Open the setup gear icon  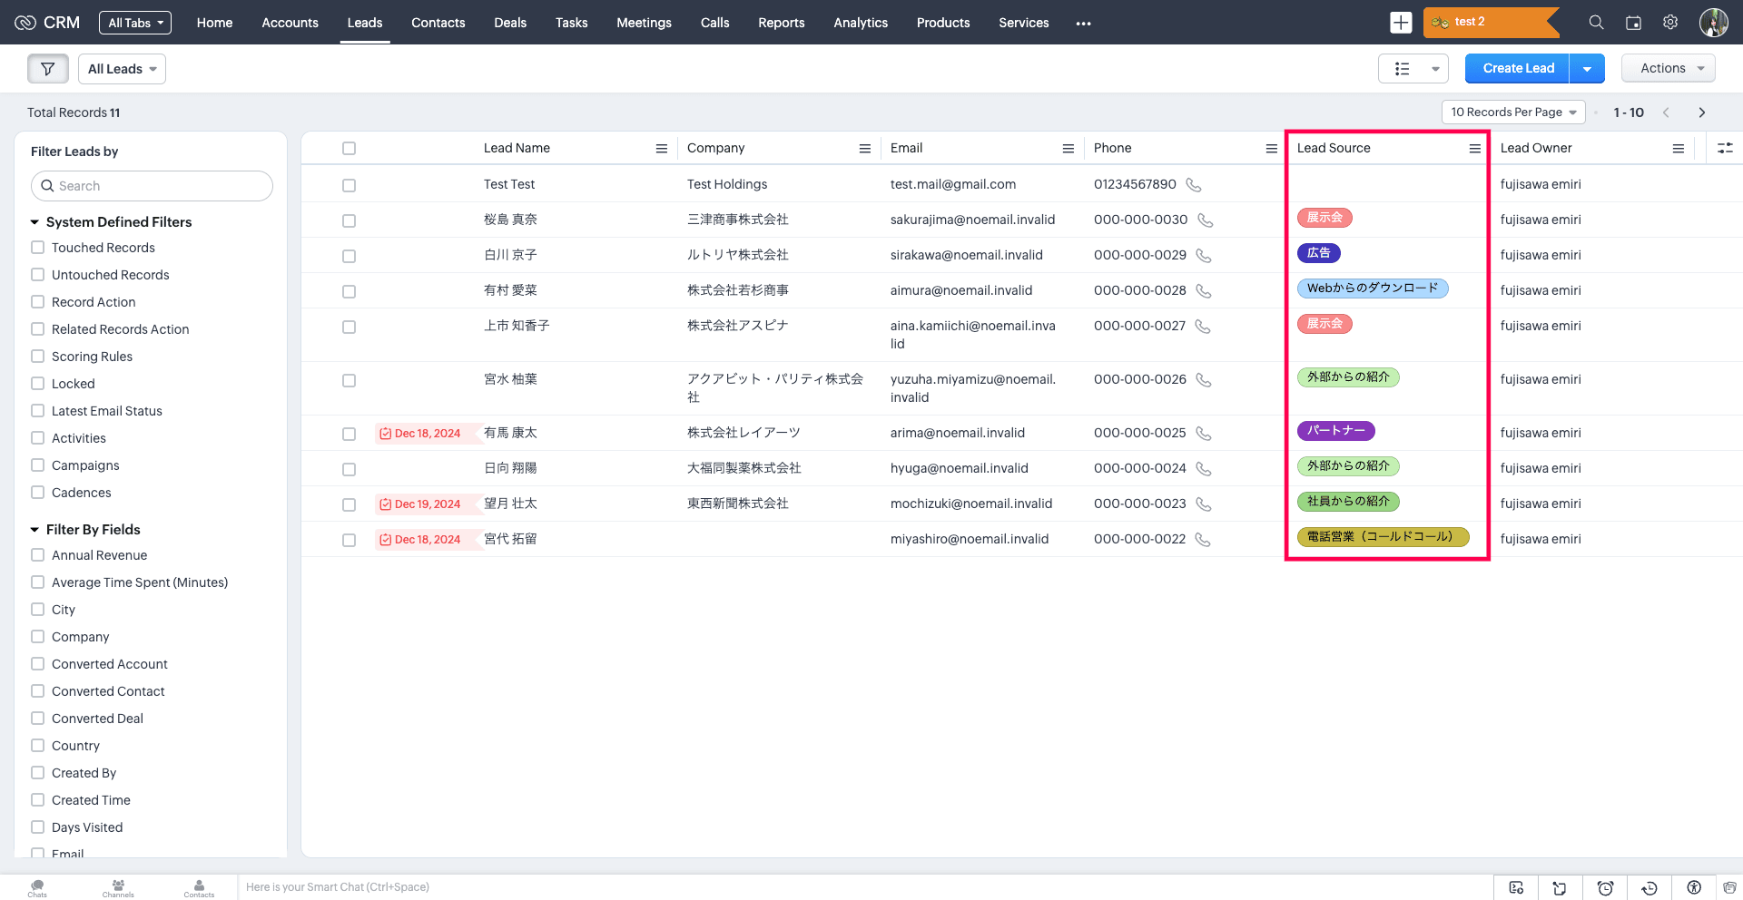tap(1670, 23)
